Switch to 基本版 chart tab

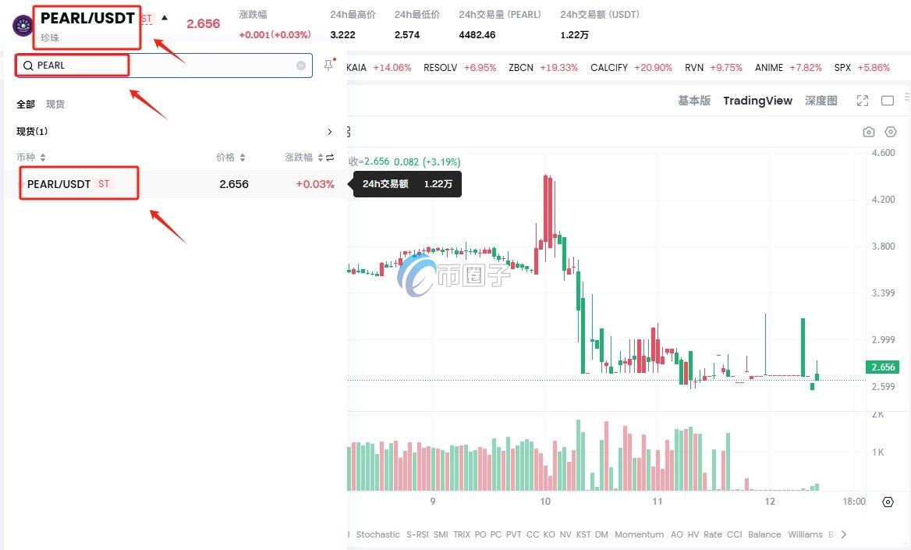coord(694,101)
